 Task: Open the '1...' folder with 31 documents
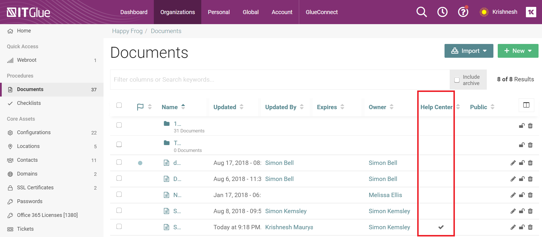click(x=177, y=124)
